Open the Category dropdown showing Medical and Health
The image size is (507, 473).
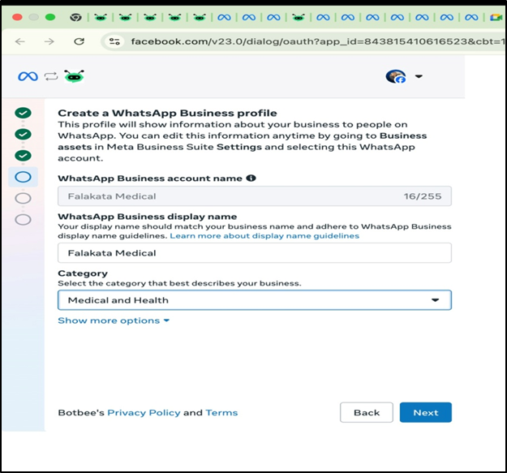tap(254, 300)
